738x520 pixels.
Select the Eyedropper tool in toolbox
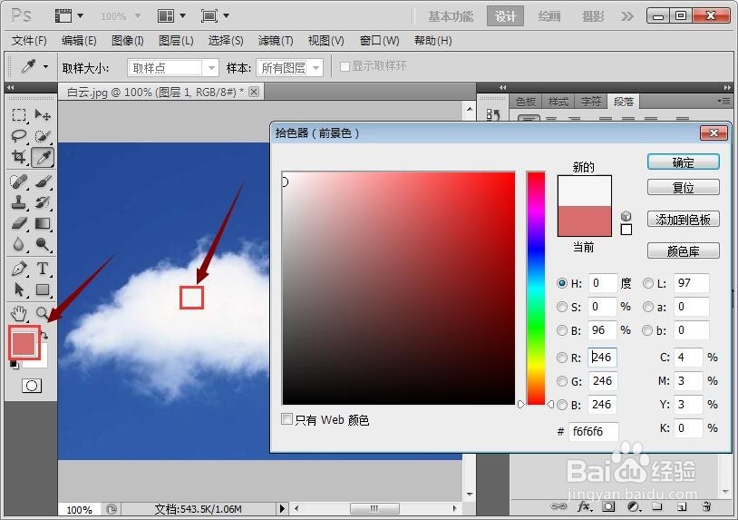[x=43, y=157]
